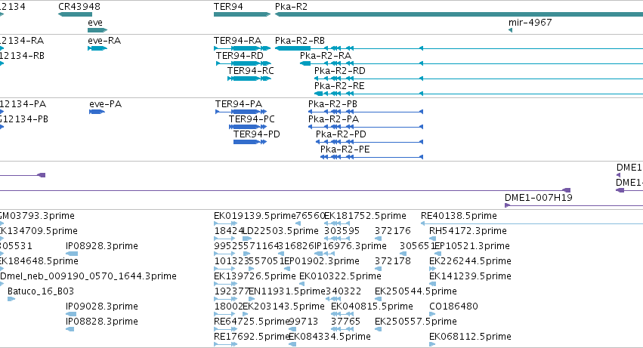Click the Pka-R2-PE protein label
This screenshot has height=348, width=643.
pyautogui.click(x=345, y=149)
